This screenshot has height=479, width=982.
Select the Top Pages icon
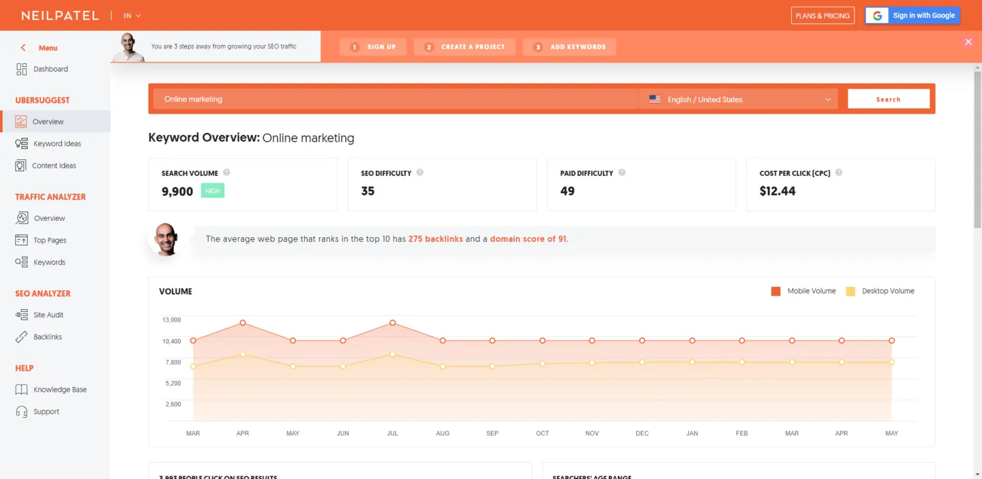22,240
